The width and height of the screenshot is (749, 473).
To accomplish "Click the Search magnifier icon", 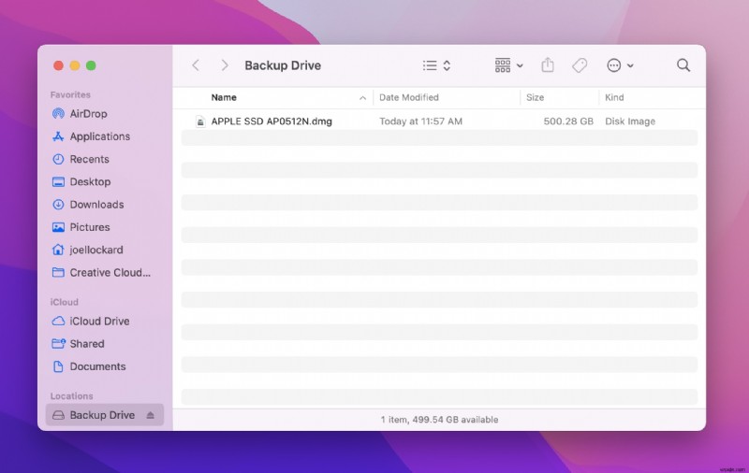I will (683, 65).
